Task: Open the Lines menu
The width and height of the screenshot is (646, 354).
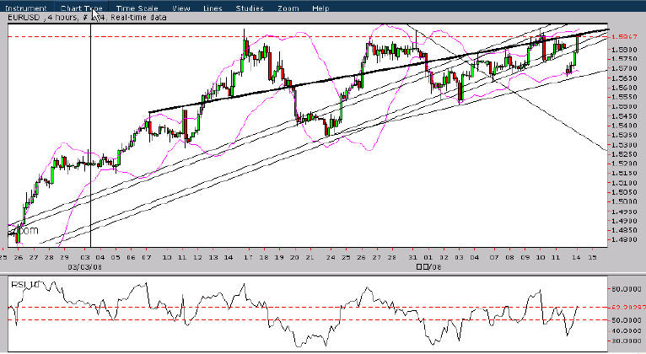Action: [213, 8]
